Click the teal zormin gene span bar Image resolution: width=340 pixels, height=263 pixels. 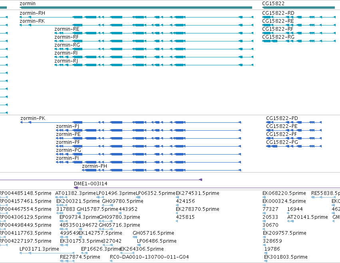pyautogui.click(x=136, y=8)
